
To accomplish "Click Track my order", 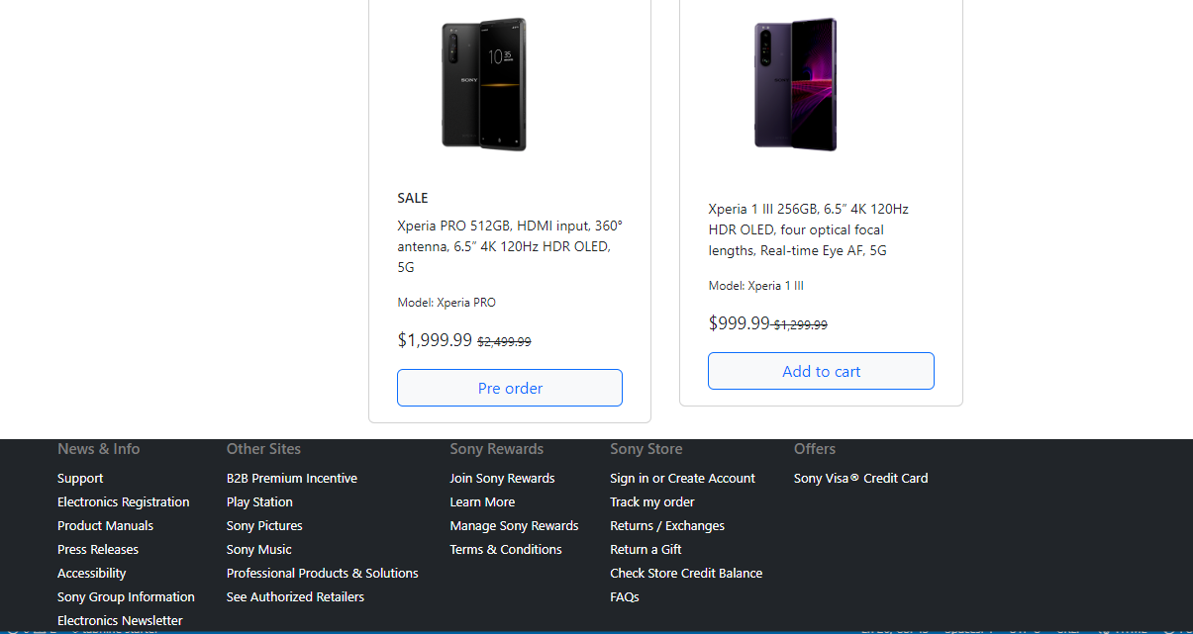I will (x=652, y=502).
